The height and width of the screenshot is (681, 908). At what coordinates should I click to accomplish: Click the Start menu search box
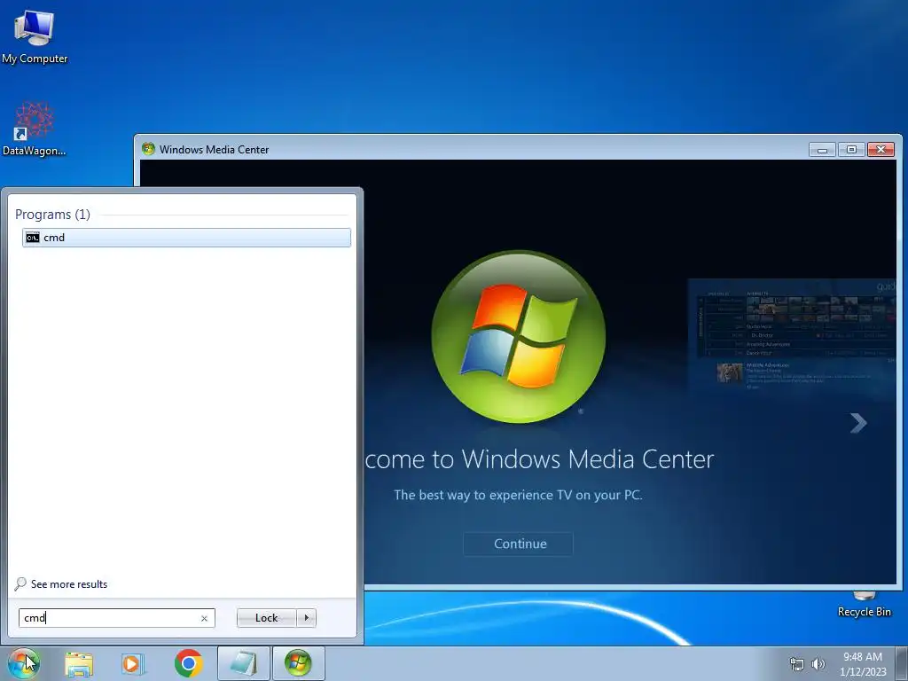tap(116, 618)
